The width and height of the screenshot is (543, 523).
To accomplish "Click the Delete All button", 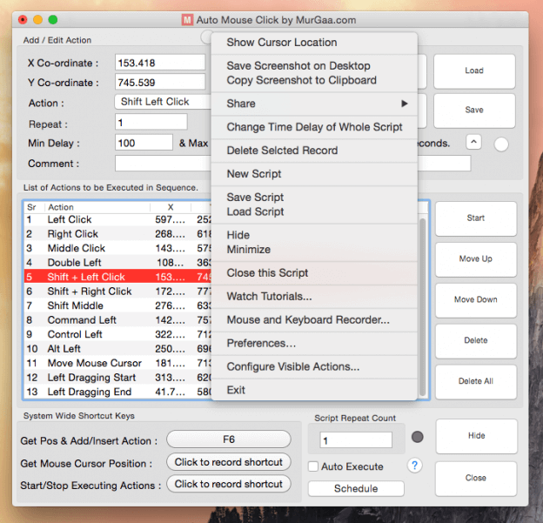I will coord(475,381).
